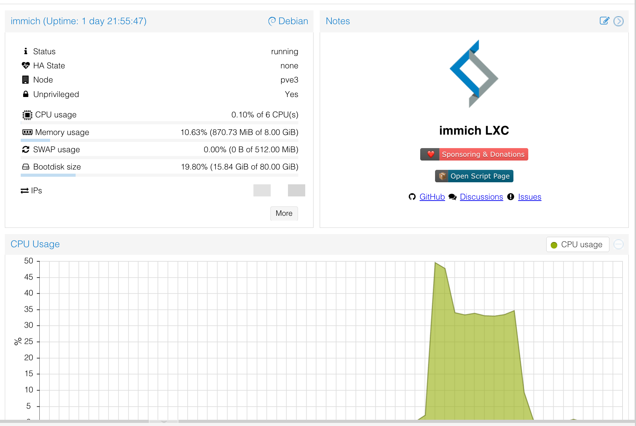Click the red heart icon on the sponsoring badge
The image size is (636, 426).
(x=431, y=154)
